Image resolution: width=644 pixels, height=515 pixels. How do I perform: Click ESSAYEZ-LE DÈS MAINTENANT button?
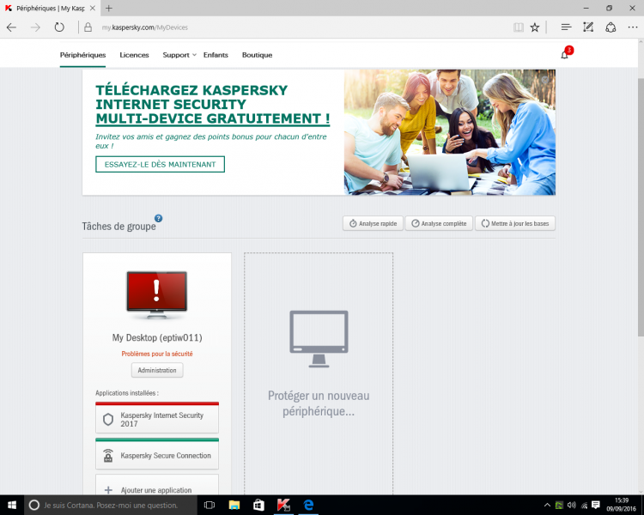point(161,164)
